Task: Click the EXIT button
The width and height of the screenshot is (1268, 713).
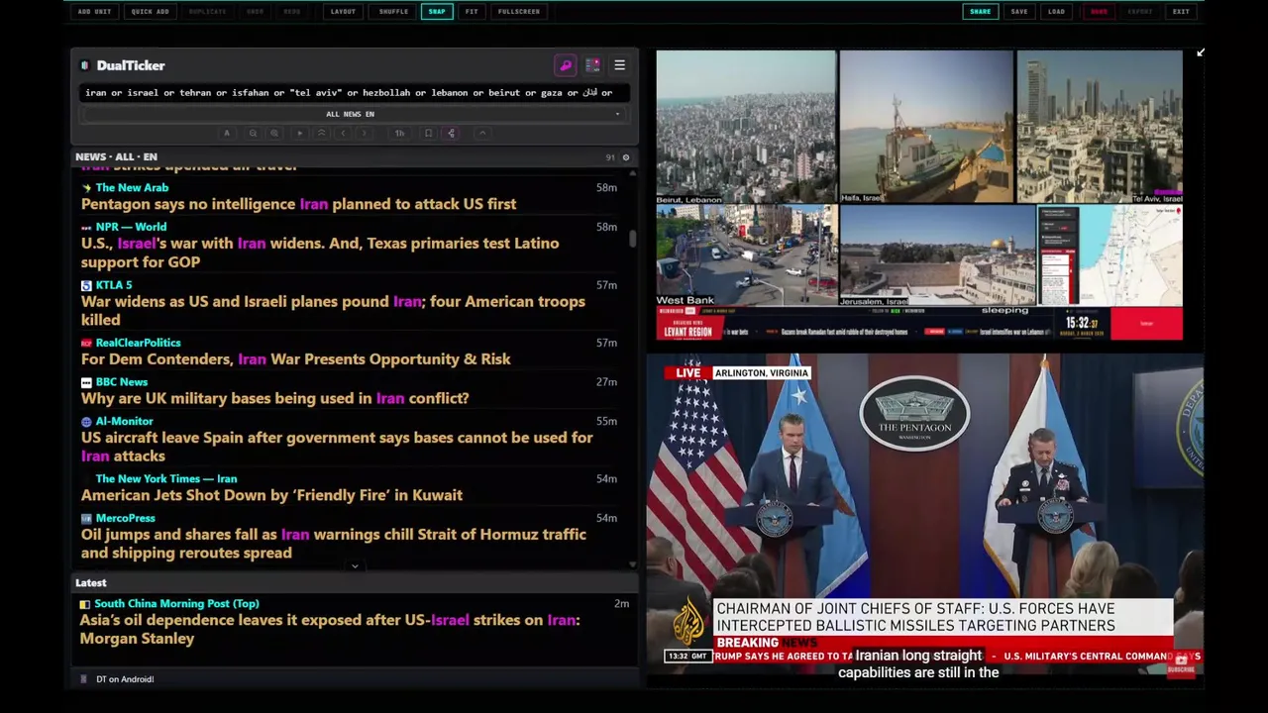Action: [1181, 12]
